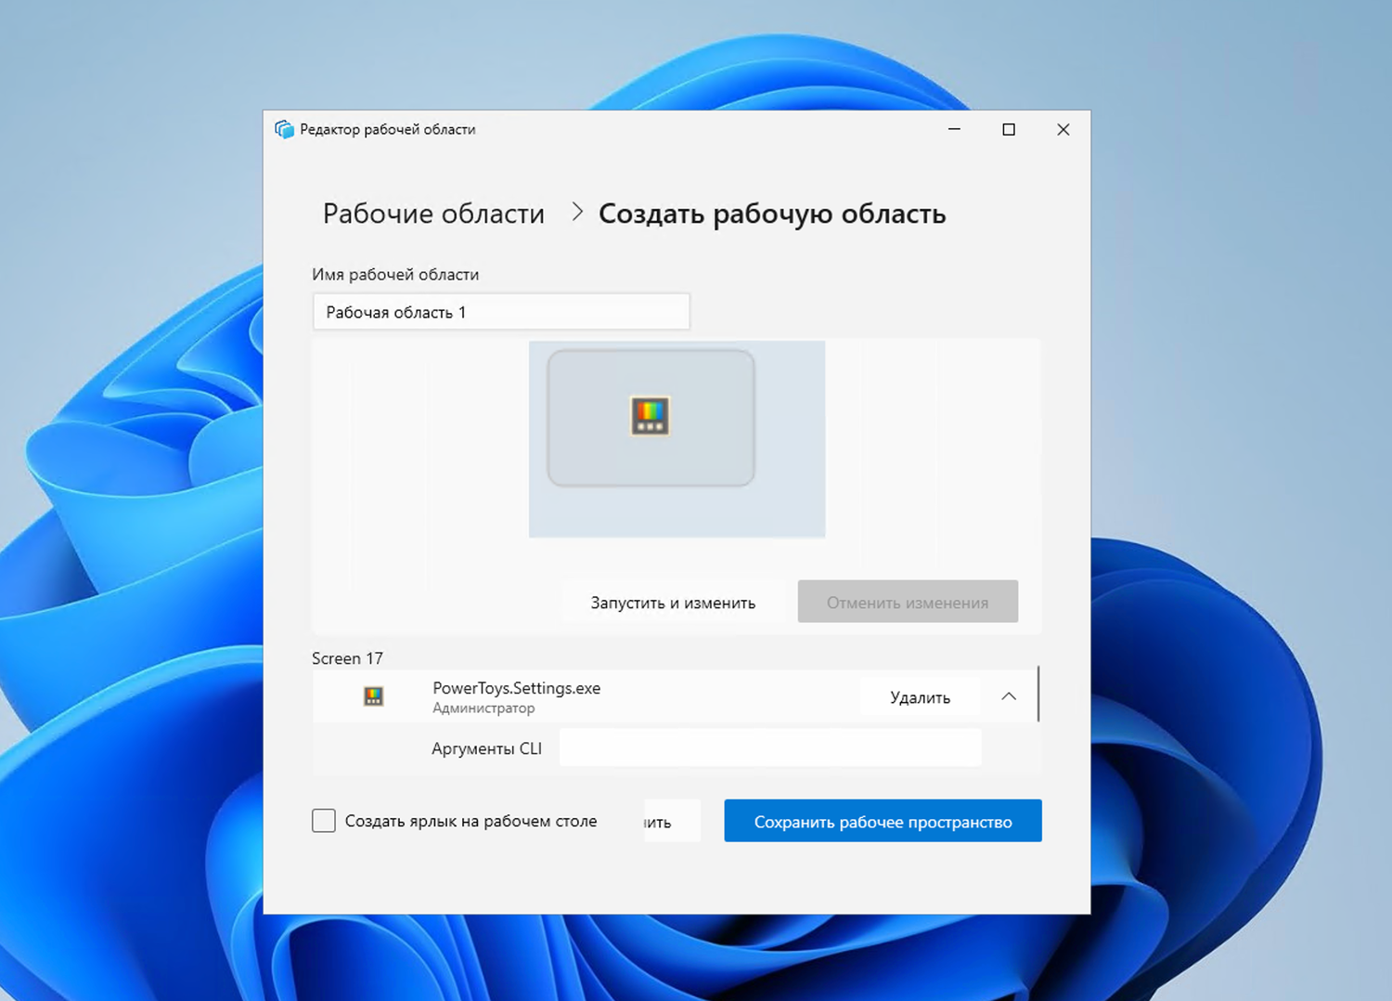
Task: Click "Сохранить рабочее пространство" button
Action: [x=883, y=821]
